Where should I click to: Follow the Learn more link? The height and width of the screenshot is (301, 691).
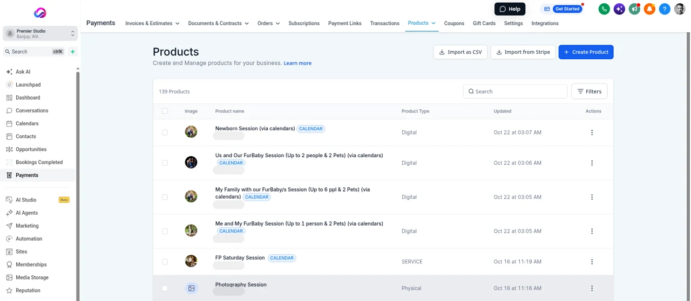tap(297, 63)
